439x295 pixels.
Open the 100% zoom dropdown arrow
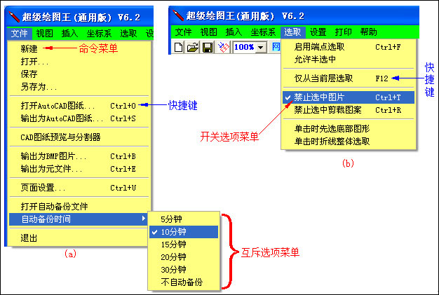click(x=262, y=47)
